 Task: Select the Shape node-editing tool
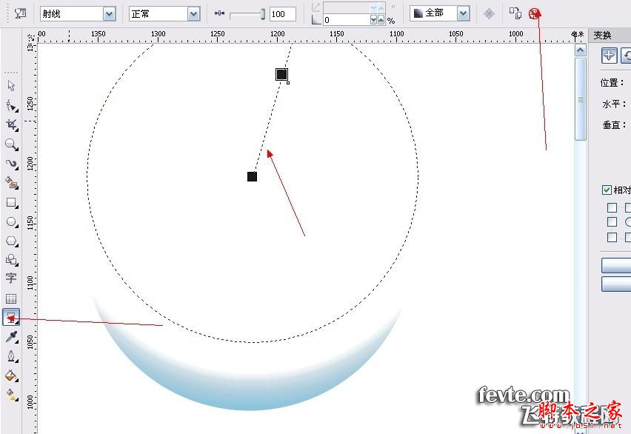pyautogui.click(x=11, y=105)
